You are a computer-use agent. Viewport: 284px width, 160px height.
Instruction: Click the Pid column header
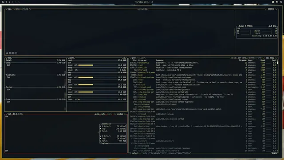[x=135, y=60]
